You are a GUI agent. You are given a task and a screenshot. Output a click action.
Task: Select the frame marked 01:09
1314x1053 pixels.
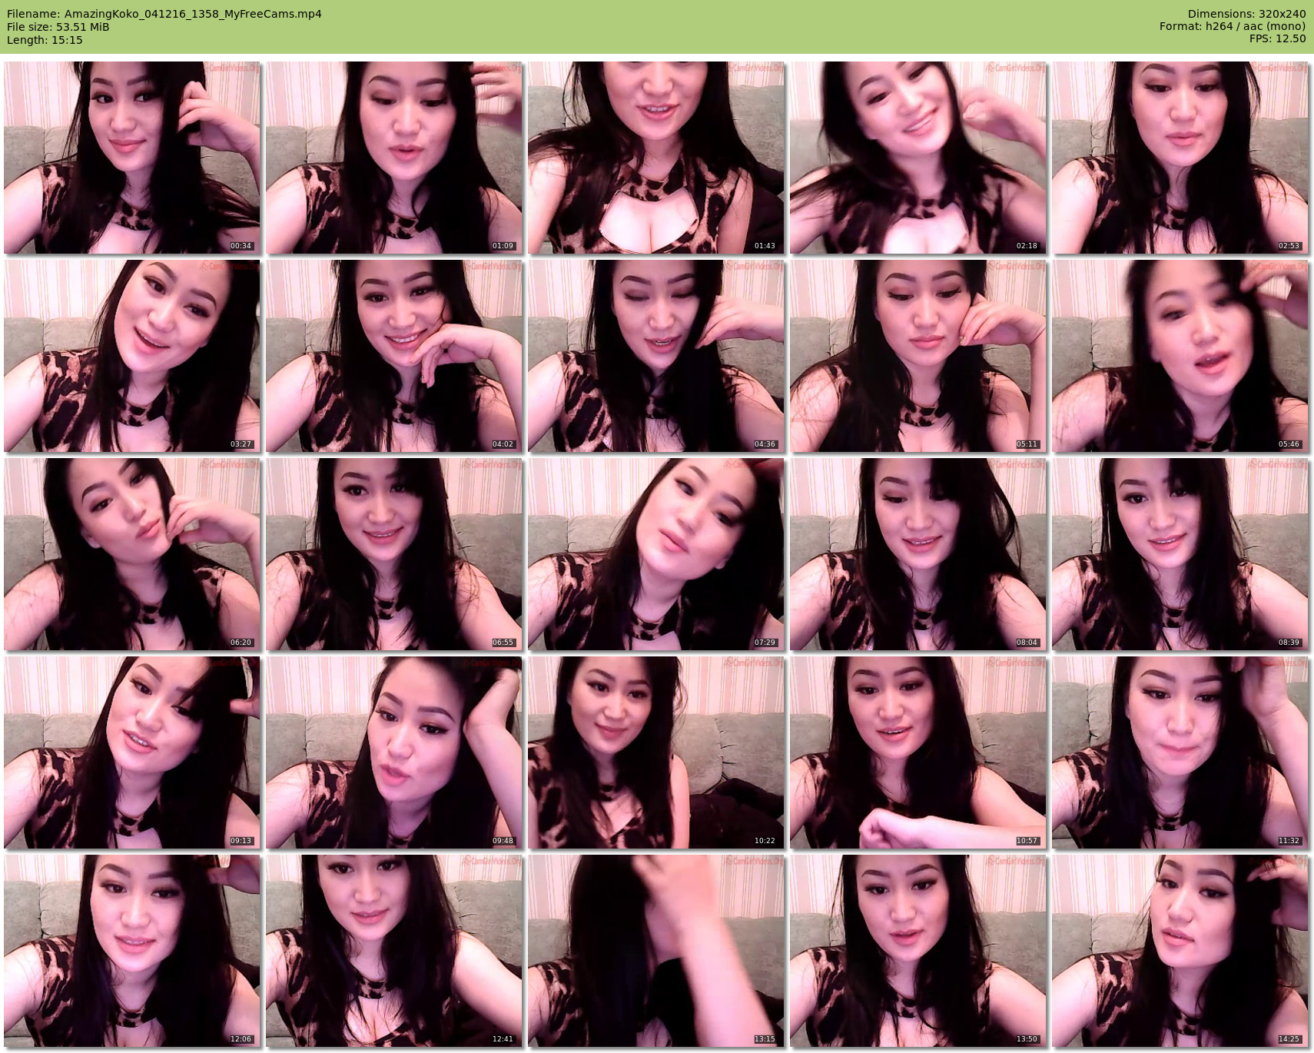(394, 158)
